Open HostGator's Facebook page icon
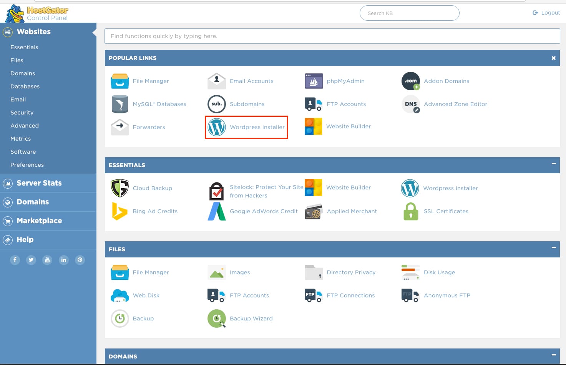 point(15,260)
